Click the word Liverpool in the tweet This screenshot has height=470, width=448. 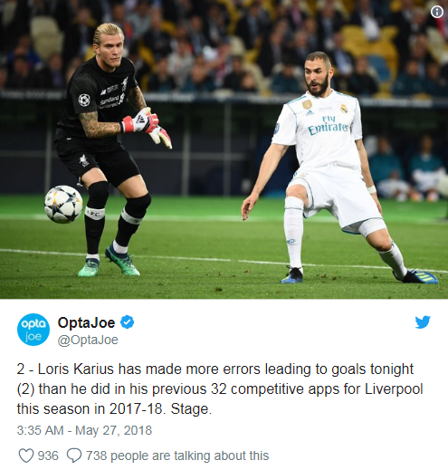click(394, 389)
